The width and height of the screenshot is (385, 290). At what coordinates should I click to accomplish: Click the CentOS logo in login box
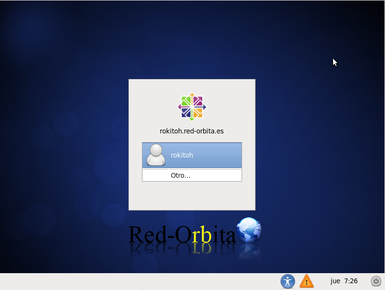click(192, 106)
